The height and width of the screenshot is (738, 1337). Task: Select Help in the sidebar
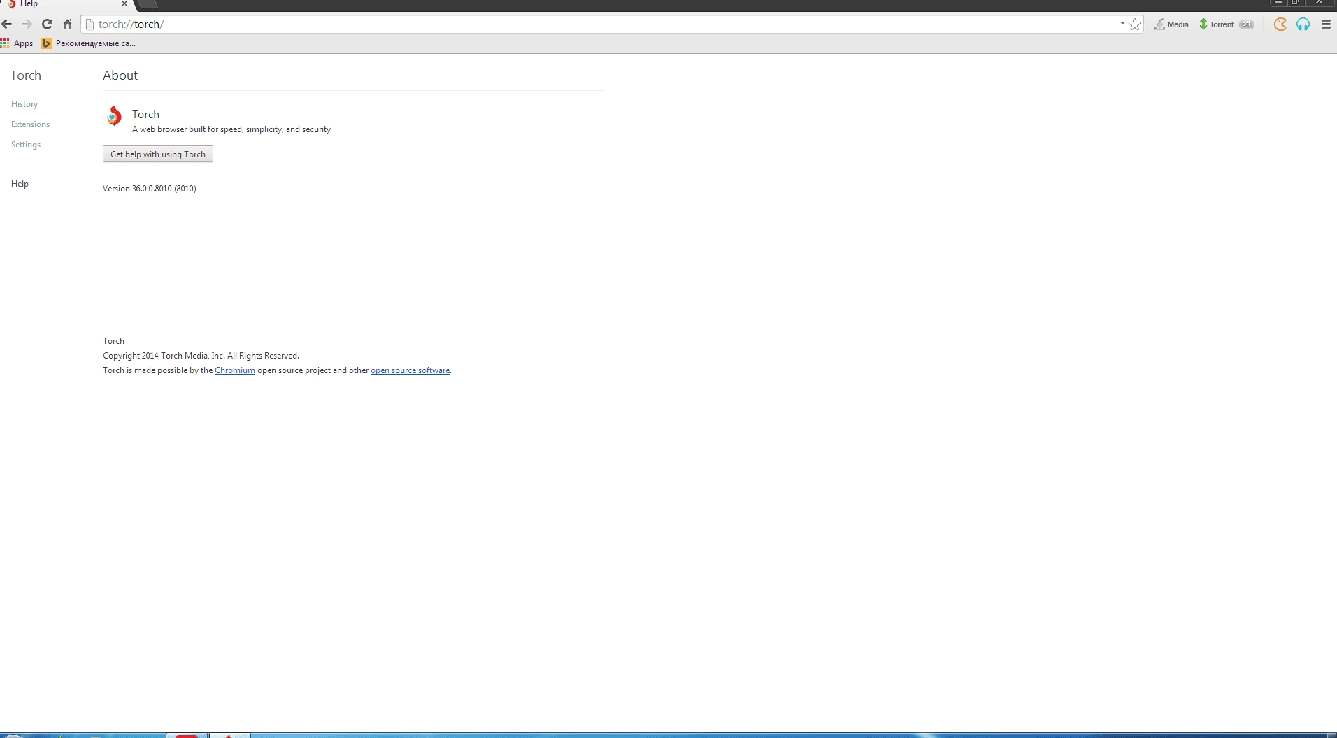click(20, 184)
